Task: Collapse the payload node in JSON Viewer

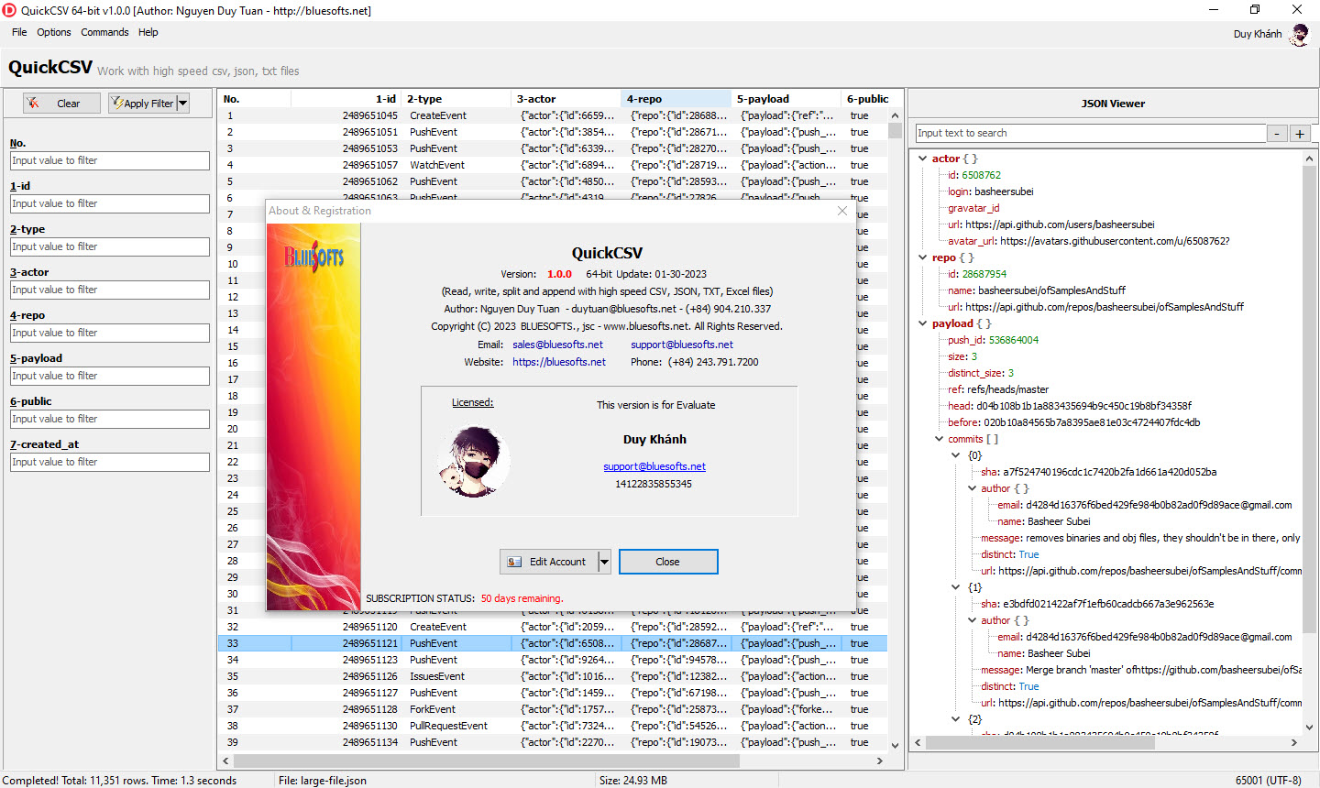Action: [x=923, y=323]
